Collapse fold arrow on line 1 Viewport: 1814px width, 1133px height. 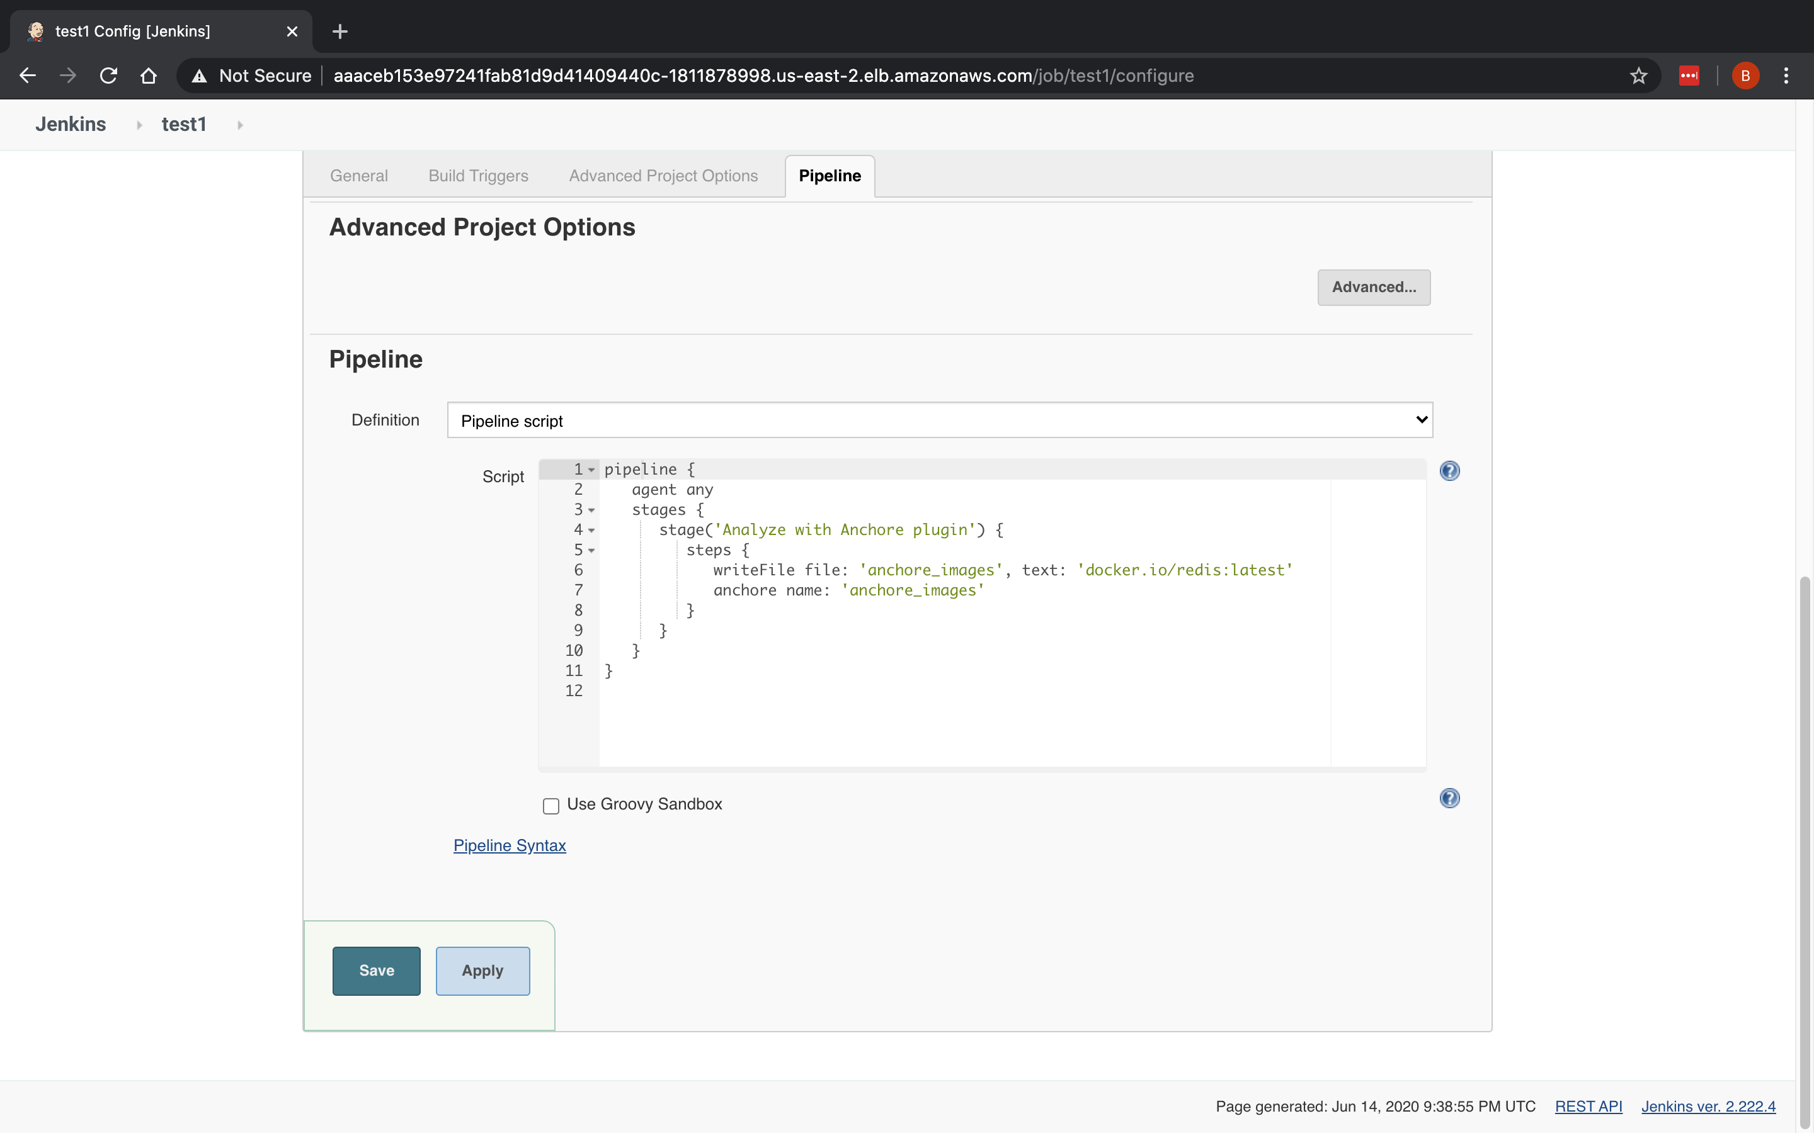[591, 470]
